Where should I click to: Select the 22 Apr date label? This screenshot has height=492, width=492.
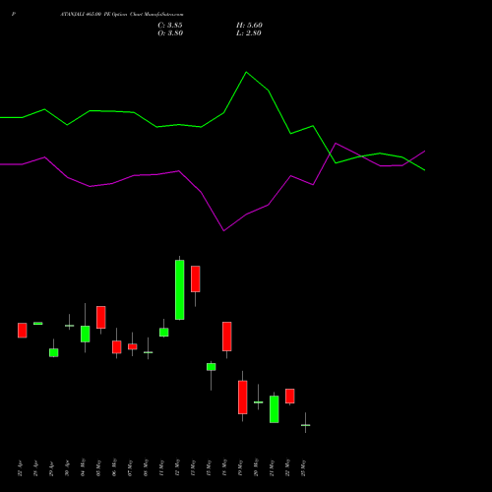click(20, 468)
